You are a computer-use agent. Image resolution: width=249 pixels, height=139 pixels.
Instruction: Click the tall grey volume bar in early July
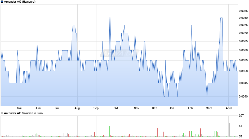coord(63,132)
